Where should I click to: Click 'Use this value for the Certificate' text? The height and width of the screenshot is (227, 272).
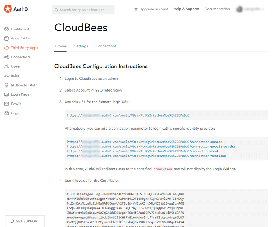click(92, 181)
